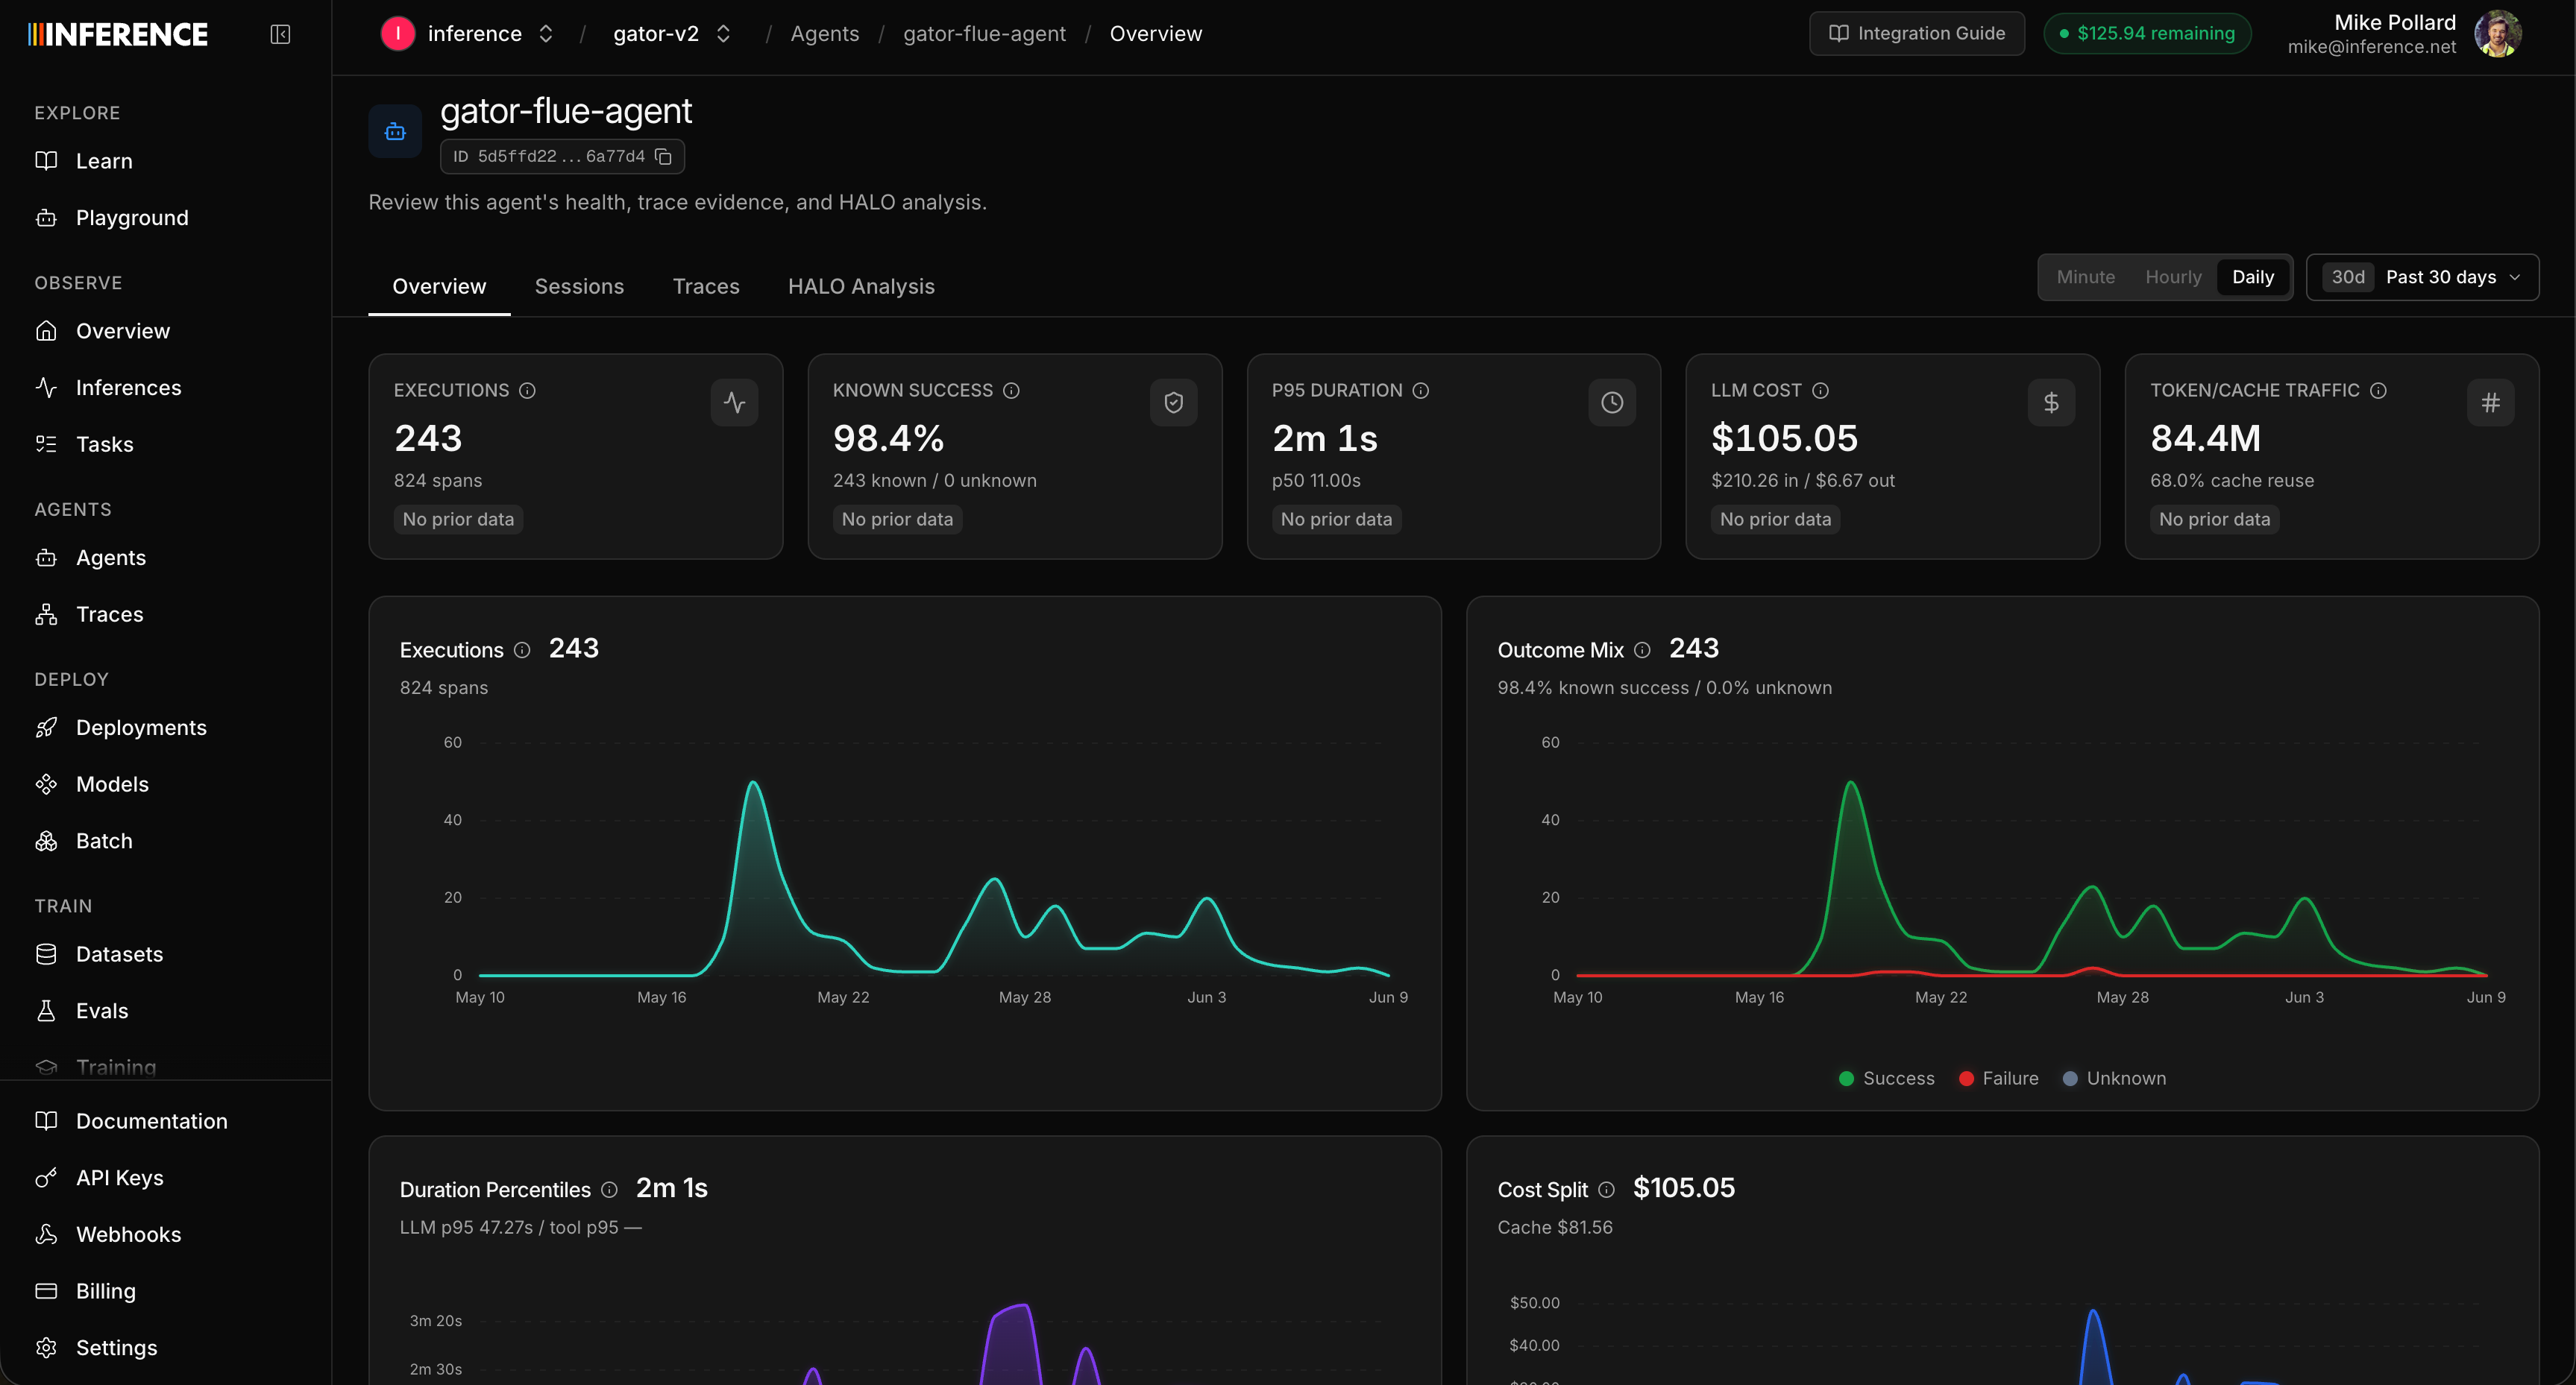Click the clock icon in P95 Duration card
The height and width of the screenshot is (1385, 2576).
pos(1612,403)
